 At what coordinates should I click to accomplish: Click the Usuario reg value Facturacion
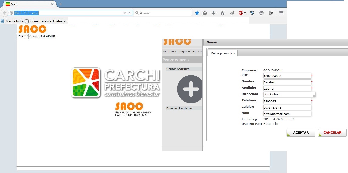[x=271, y=124]
